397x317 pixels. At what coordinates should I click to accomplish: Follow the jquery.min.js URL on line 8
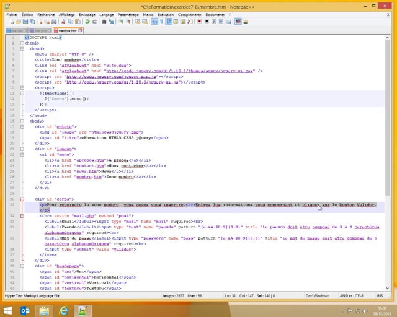(112, 77)
